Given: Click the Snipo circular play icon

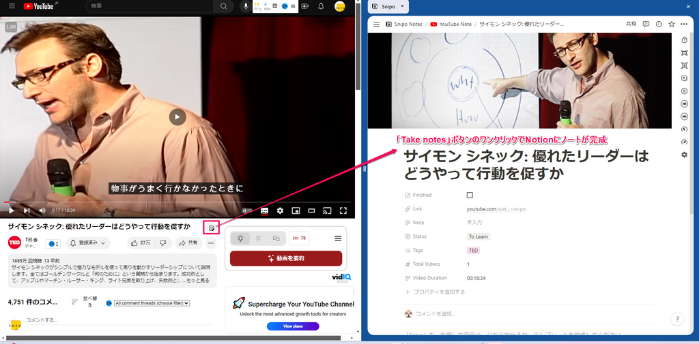Looking at the screenshot, I should click(x=684, y=91).
